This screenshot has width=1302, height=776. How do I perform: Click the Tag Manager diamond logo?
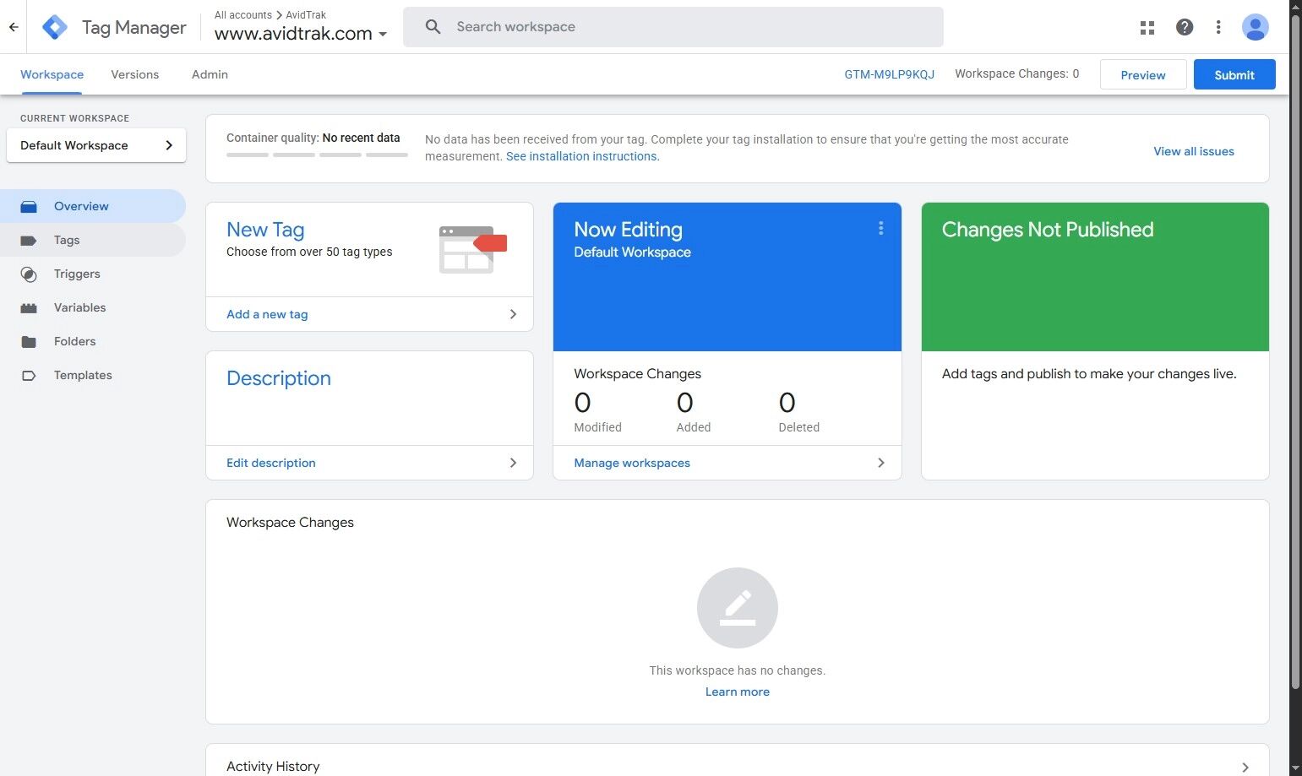54,26
